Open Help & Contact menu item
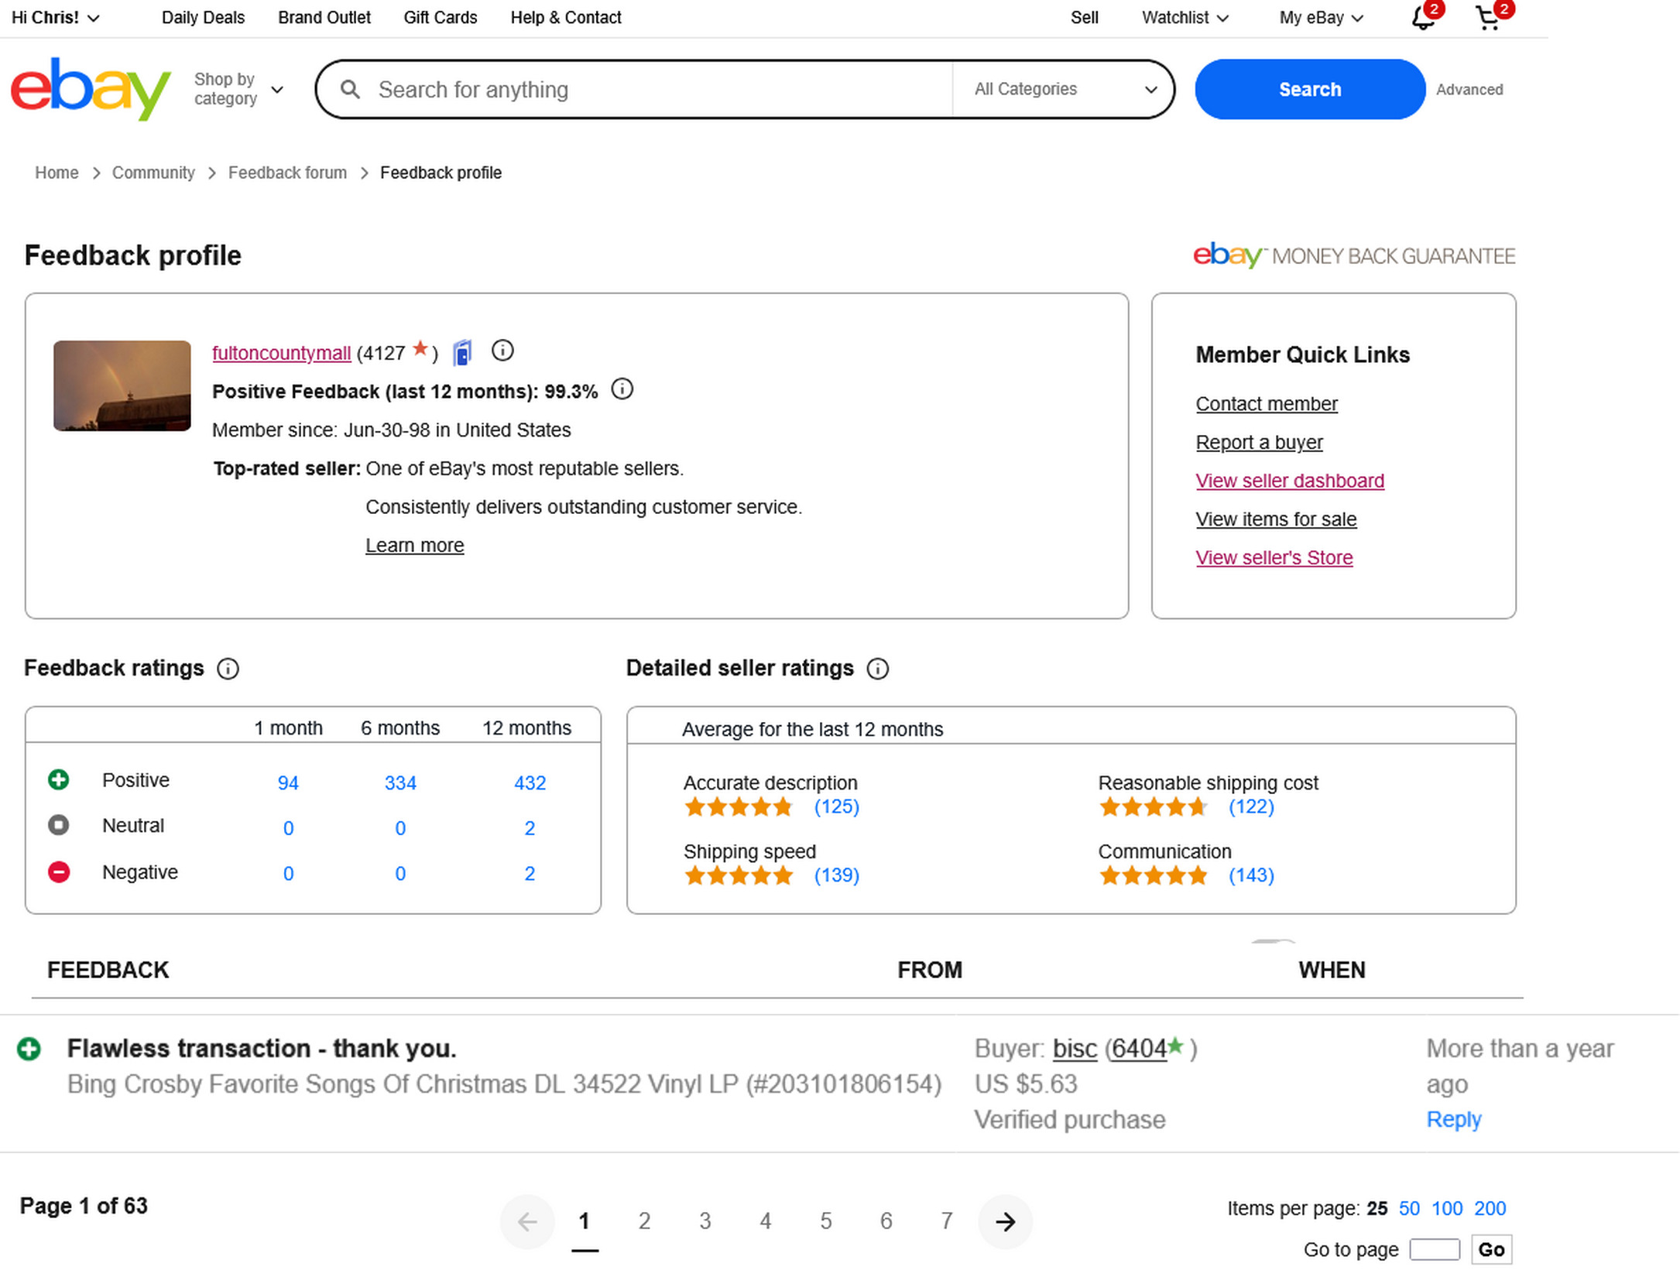 click(x=565, y=18)
